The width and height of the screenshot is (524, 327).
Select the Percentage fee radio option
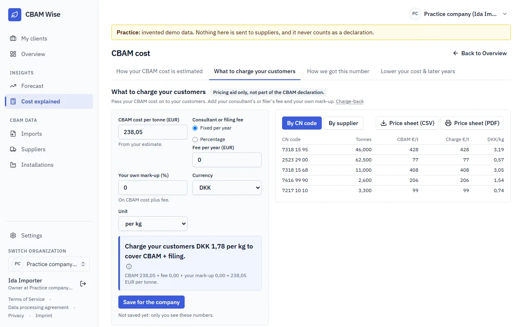click(195, 139)
